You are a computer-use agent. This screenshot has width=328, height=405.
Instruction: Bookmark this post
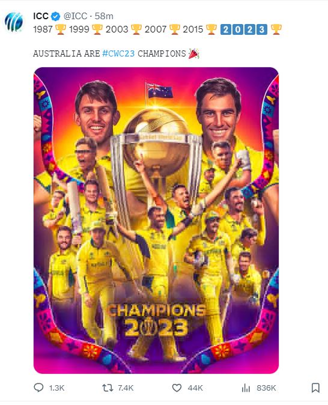tap(315, 388)
